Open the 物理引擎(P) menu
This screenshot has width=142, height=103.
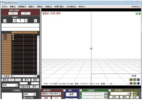point(59,7)
